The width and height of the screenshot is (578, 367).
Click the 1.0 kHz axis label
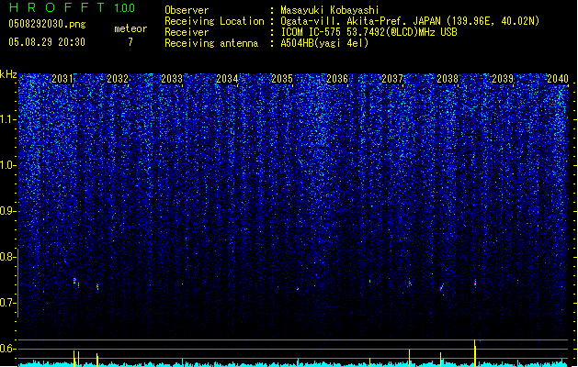click(7, 166)
